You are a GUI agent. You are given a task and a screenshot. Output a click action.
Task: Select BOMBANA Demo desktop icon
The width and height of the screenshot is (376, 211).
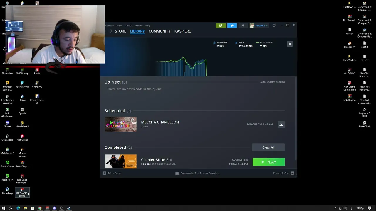coord(22,192)
